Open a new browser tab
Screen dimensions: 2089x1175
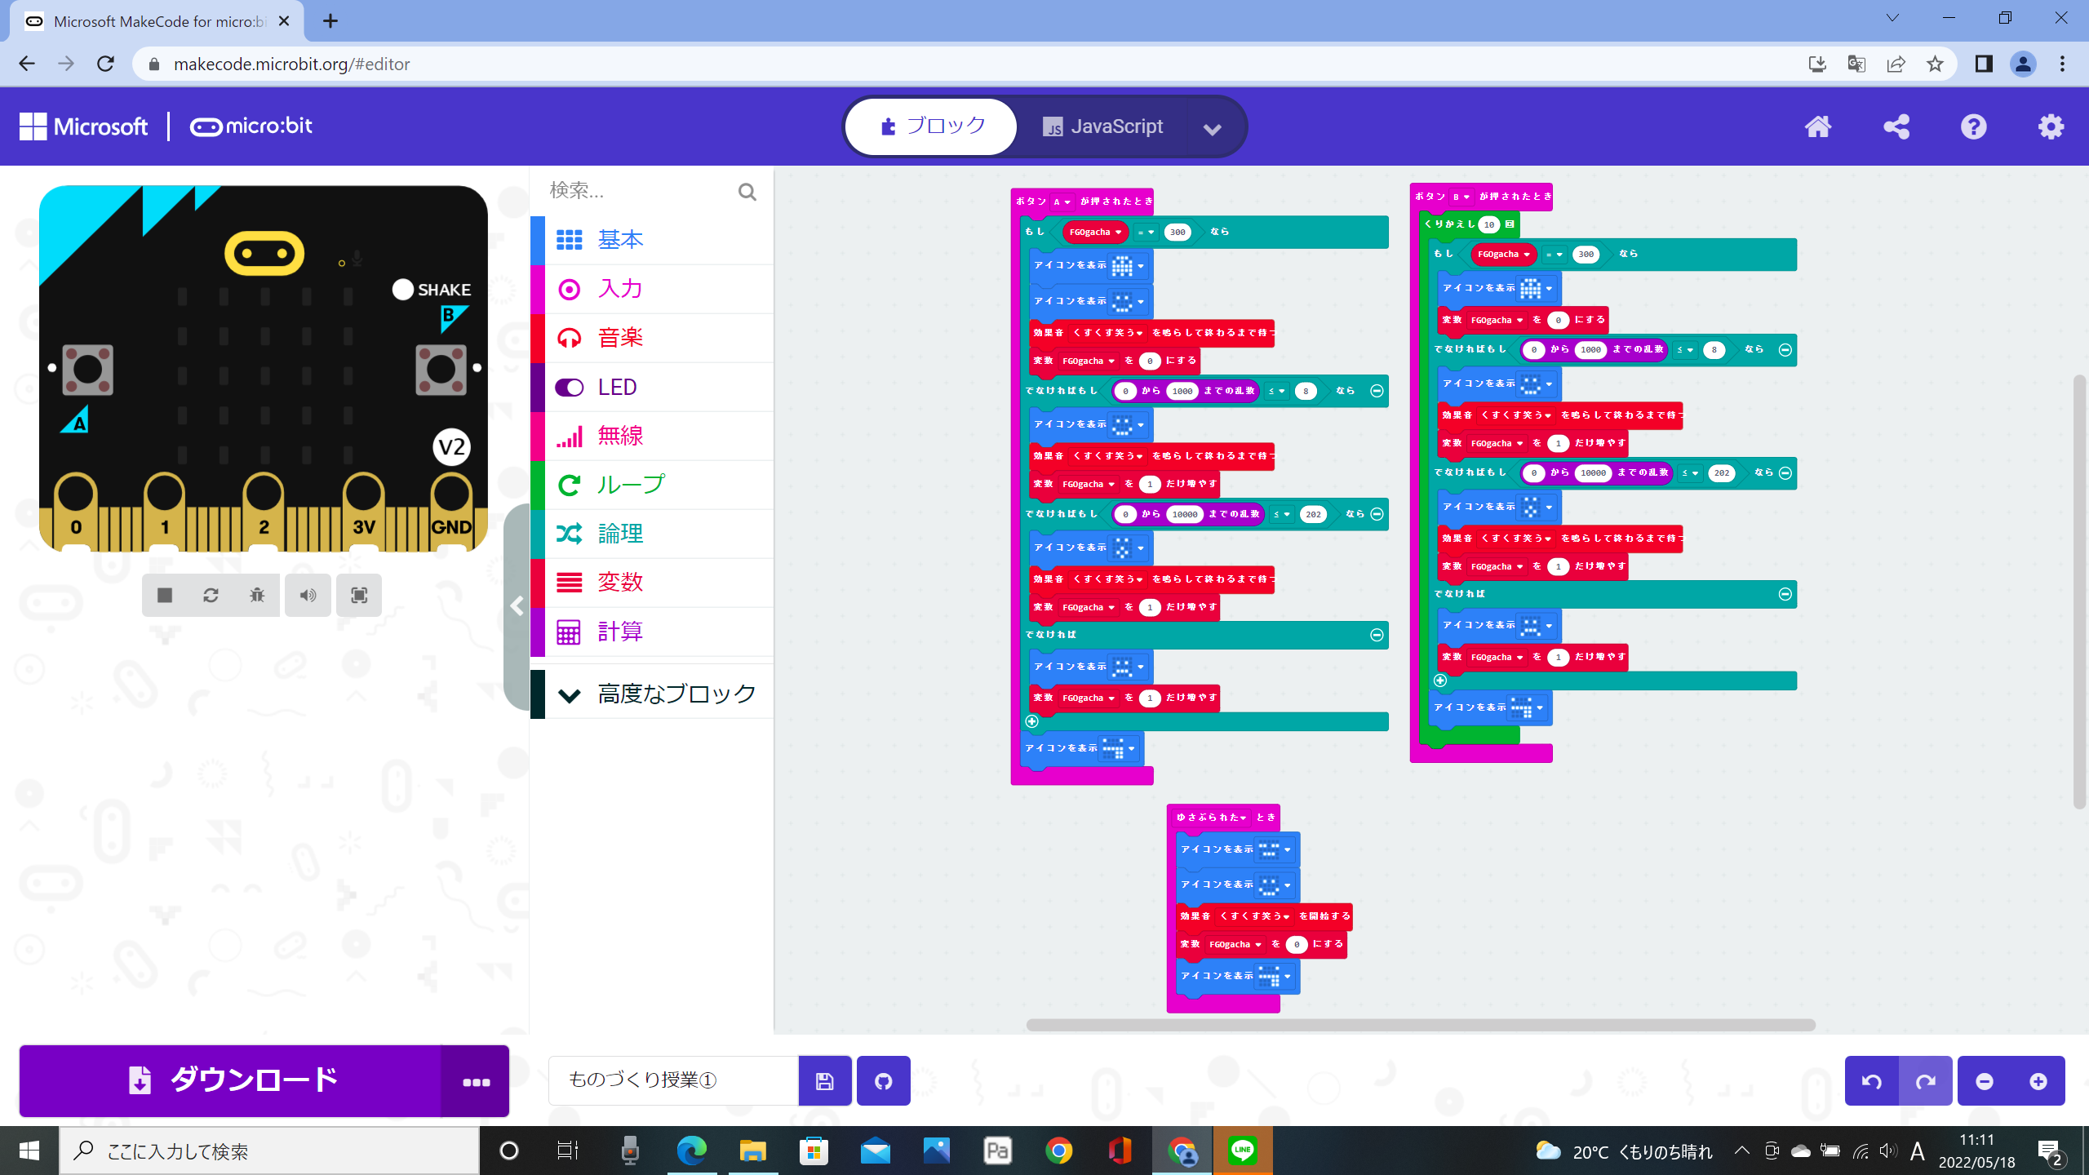pyautogui.click(x=330, y=21)
